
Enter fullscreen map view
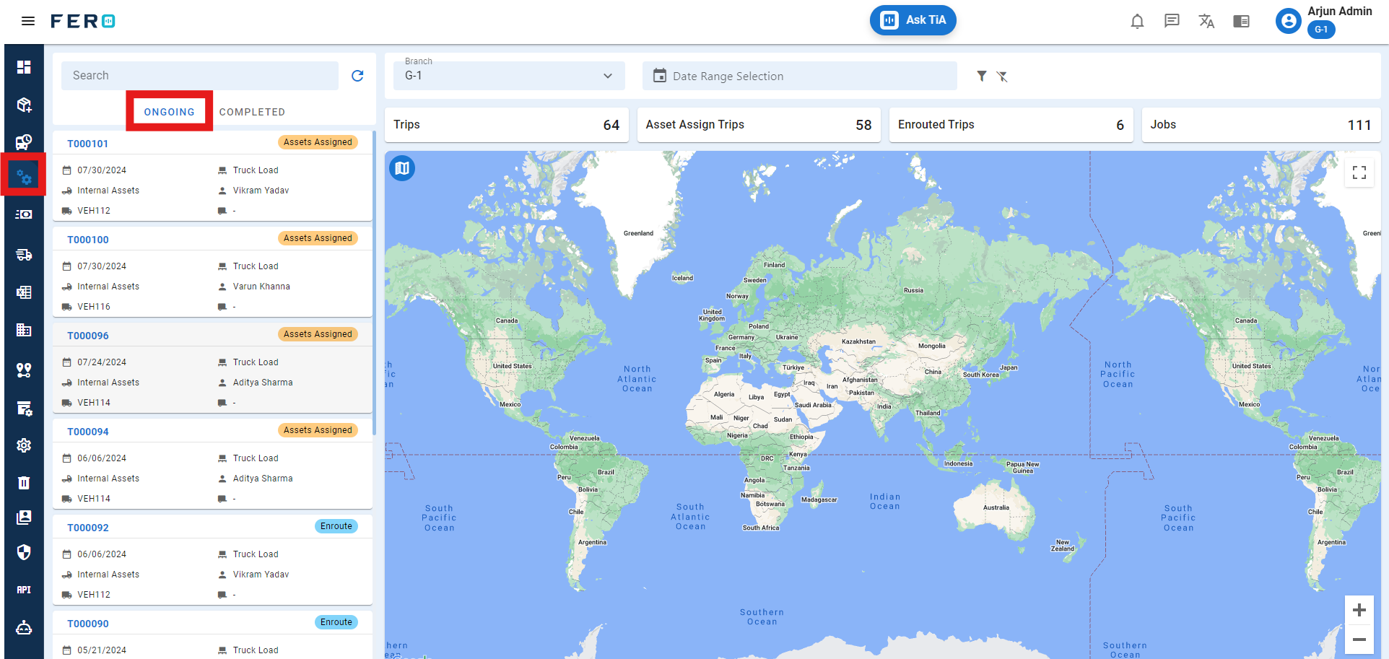coord(1359,173)
